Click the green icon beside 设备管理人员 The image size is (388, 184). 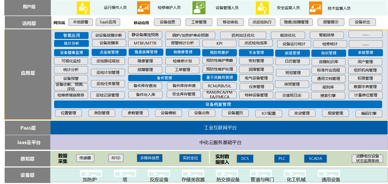click(199, 8)
